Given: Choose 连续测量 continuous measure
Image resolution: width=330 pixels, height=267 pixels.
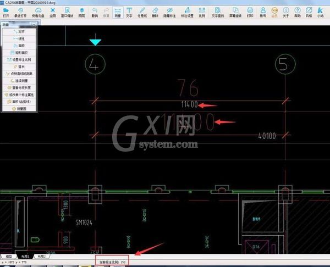Looking at the screenshot, I should pyautogui.click(x=19, y=81).
